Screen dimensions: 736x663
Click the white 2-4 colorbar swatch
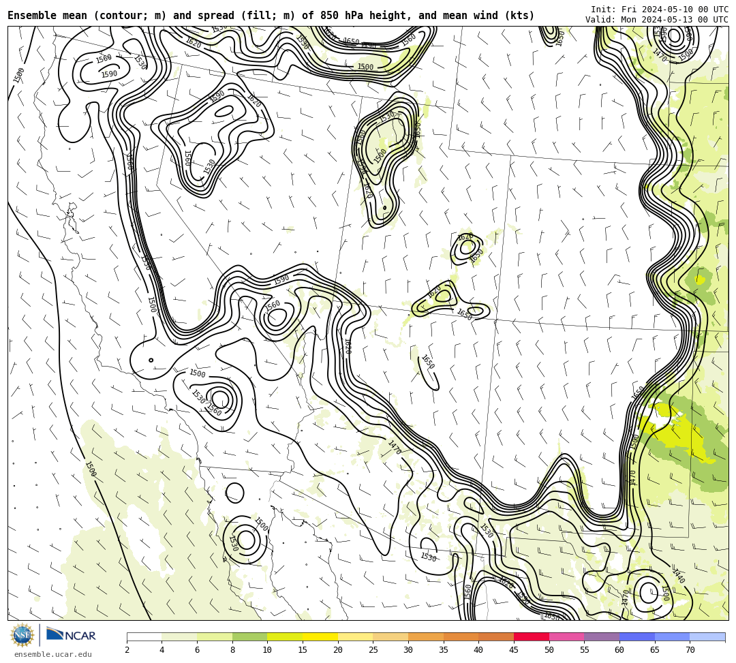click(144, 636)
